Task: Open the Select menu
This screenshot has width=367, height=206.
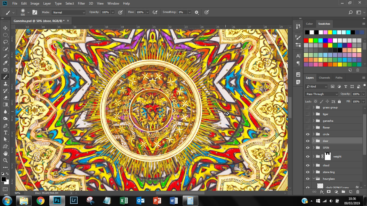Action: 70,3
